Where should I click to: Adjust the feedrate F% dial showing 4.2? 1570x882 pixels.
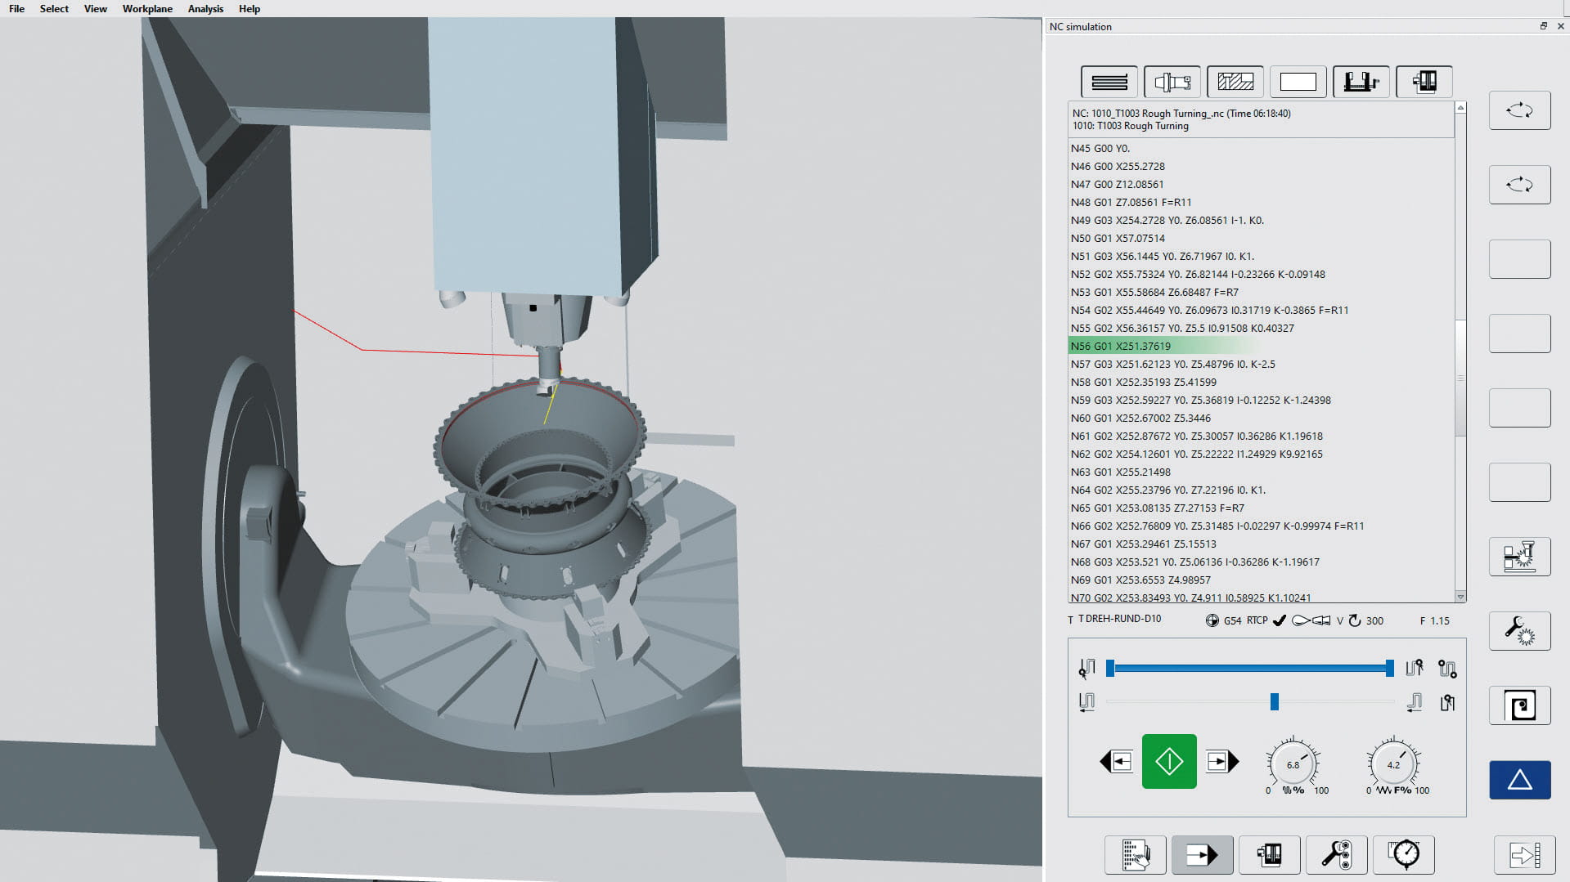point(1393,765)
